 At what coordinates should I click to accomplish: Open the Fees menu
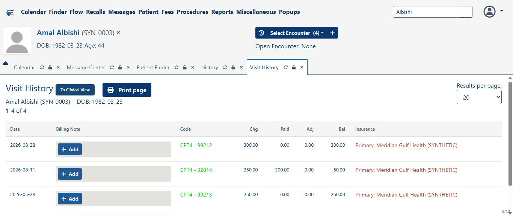click(167, 12)
